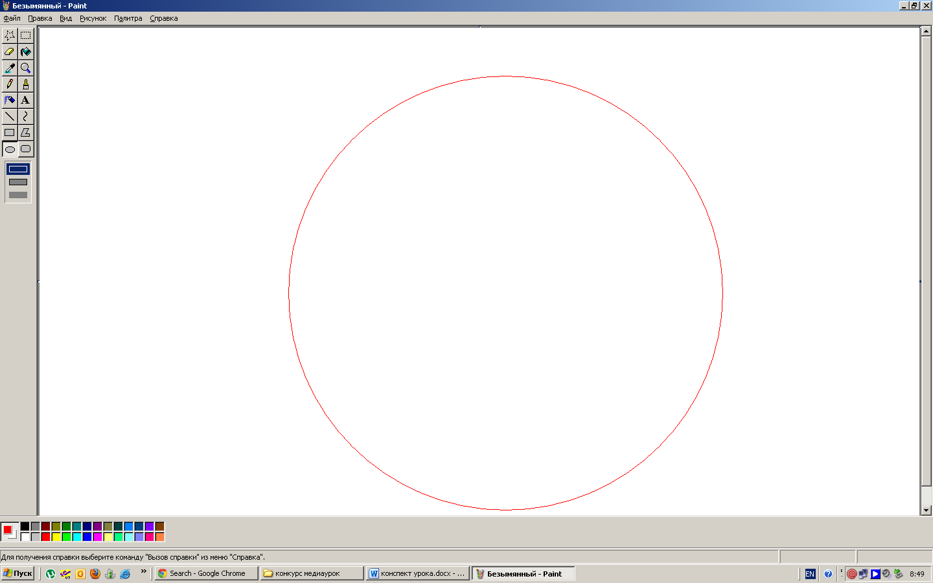Select the Polygon tool
The height and width of the screenshot is (583, 933).
[x=25, y=133]
